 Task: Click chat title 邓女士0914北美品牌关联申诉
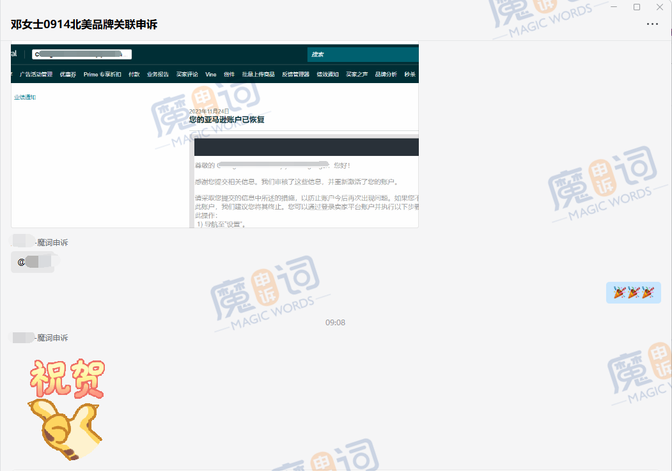click(84, 24)
